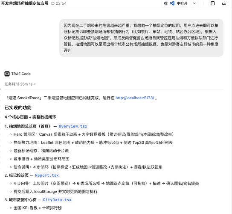Expand the 任务耗时 26m 1s details
232x214 pixels.
(x=20, y=84)
